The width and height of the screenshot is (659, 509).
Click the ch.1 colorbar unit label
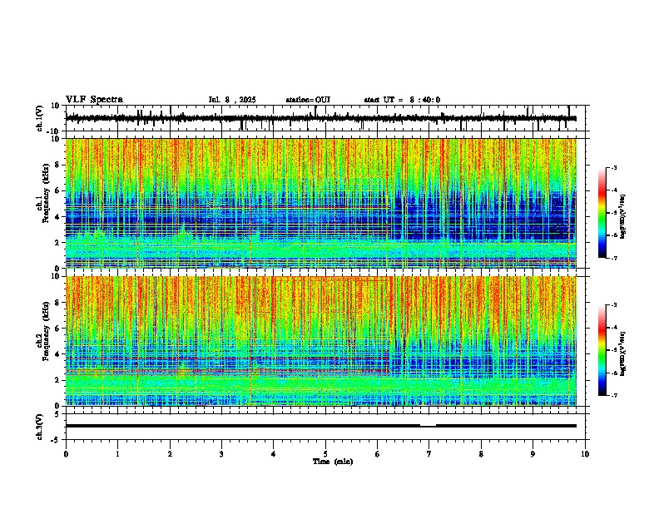click(x=623, y=216)
